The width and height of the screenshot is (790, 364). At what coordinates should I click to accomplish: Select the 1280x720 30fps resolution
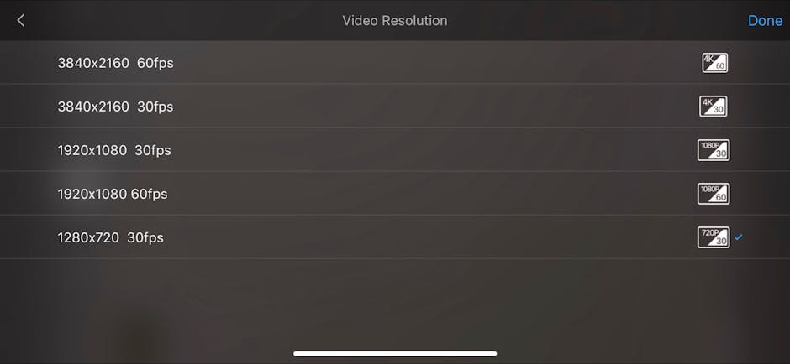[395, 237]
